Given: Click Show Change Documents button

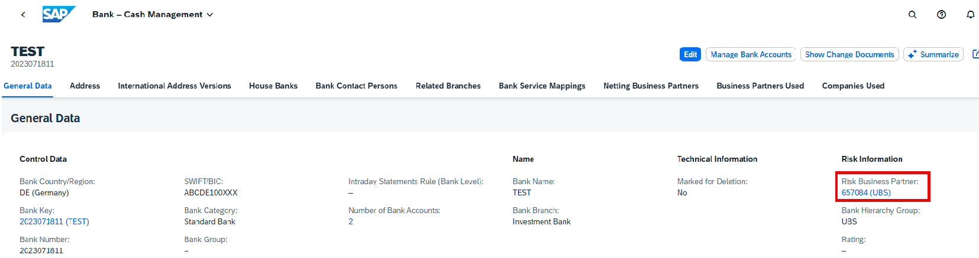Looking at the screenshot, I should click(849, 54).
